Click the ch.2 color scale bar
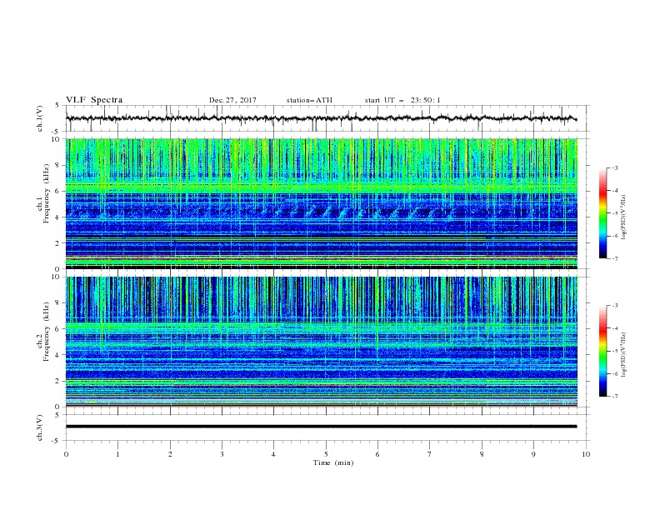Viewport: 660px width, 510px height. (x=602, y=351)
